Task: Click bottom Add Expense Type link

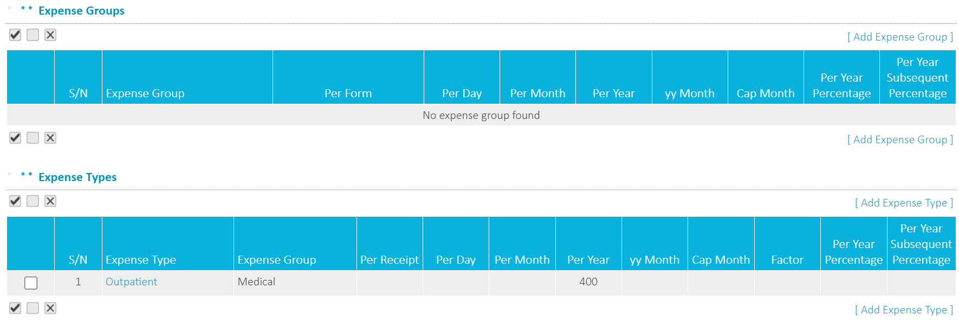Action: coord(904,310)
